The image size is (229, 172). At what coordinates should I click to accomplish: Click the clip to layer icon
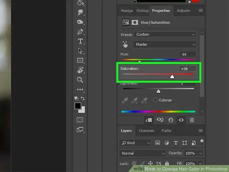coord(149,120)
